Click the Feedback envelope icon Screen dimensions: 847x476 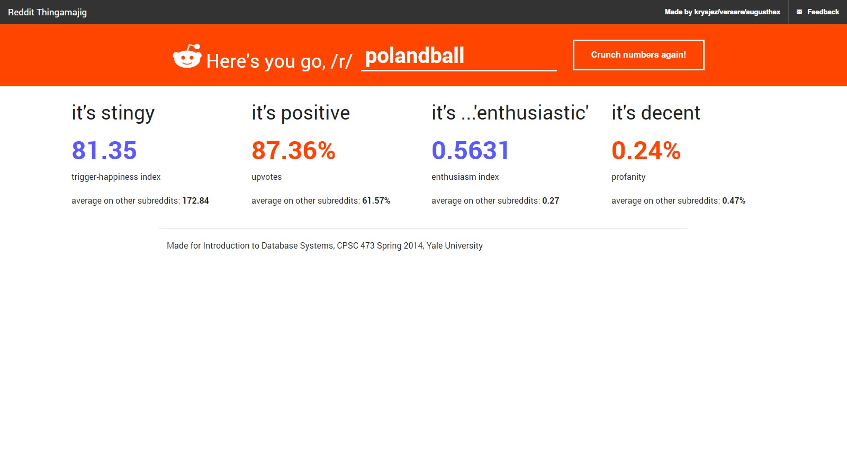point(799,12)
